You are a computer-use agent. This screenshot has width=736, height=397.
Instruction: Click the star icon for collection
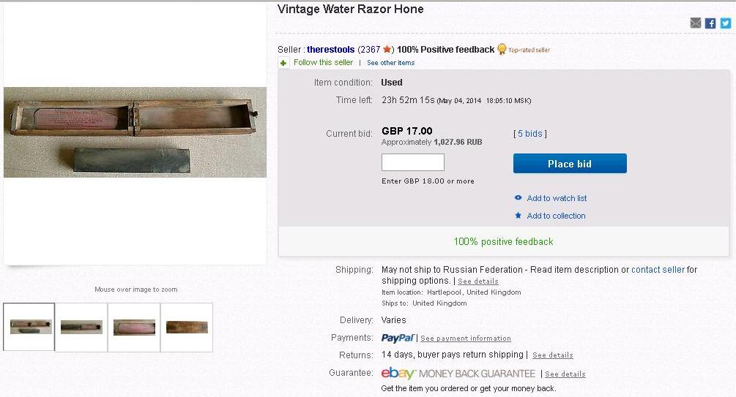(x=518, y=216)
